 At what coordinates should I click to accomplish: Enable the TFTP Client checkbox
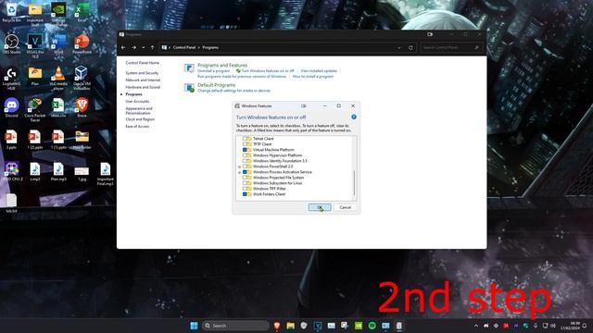[245, 144]
